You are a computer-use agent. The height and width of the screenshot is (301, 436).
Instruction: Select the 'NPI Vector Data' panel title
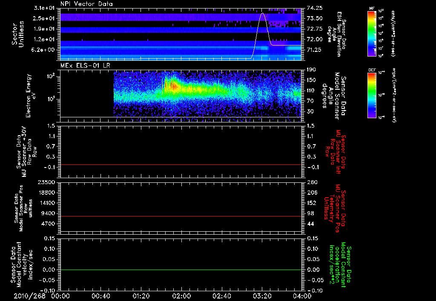coord(86,4)
